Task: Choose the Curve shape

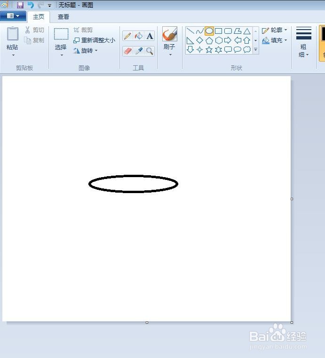Action: tap(199, 31)
